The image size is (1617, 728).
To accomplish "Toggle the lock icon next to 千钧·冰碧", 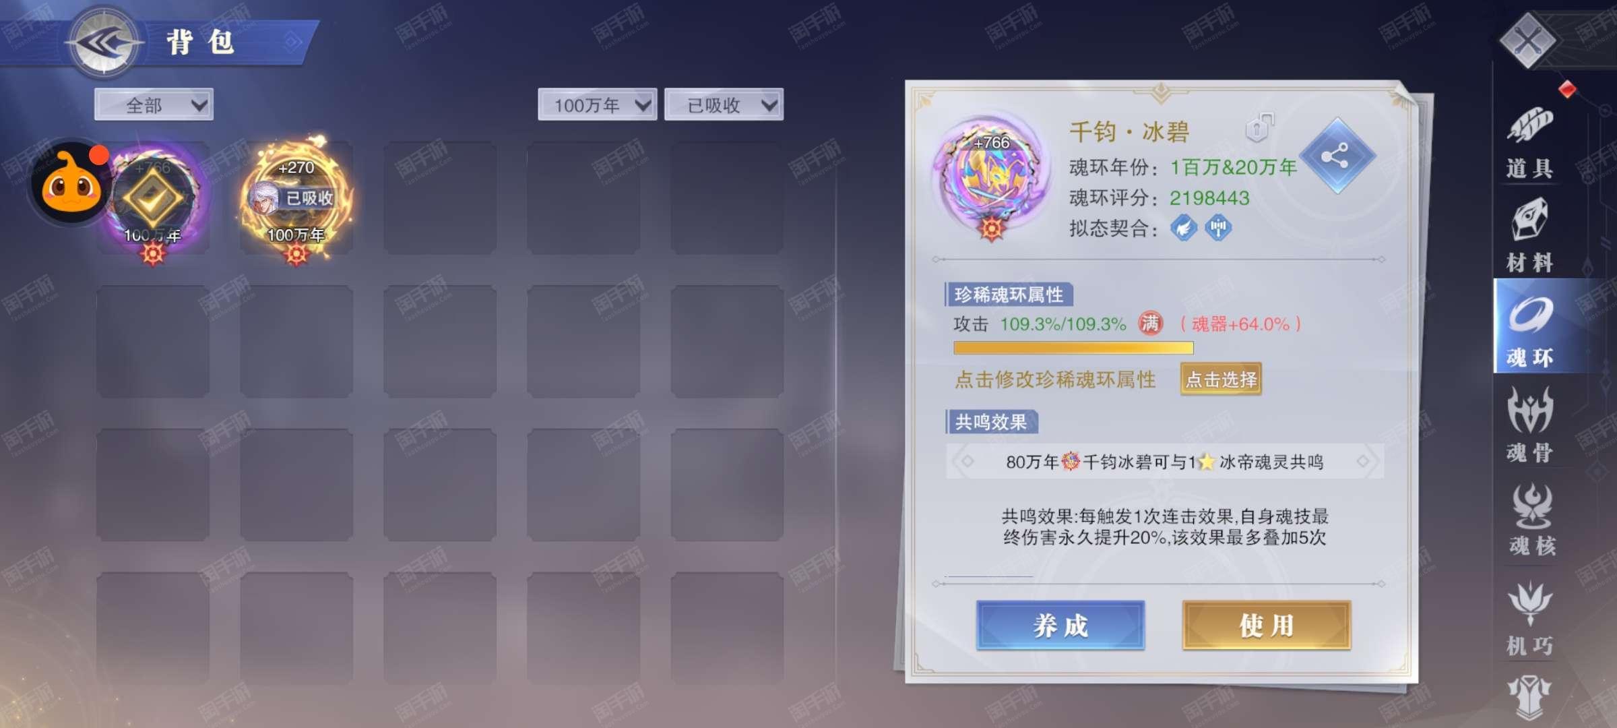I will coord(1259,127).
